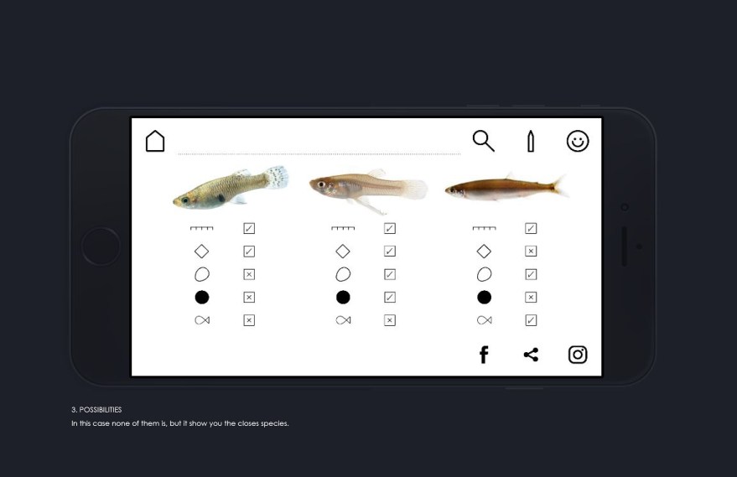
Task: Toggle the length checkbox for the first fish
Action: tap(249, 228)
